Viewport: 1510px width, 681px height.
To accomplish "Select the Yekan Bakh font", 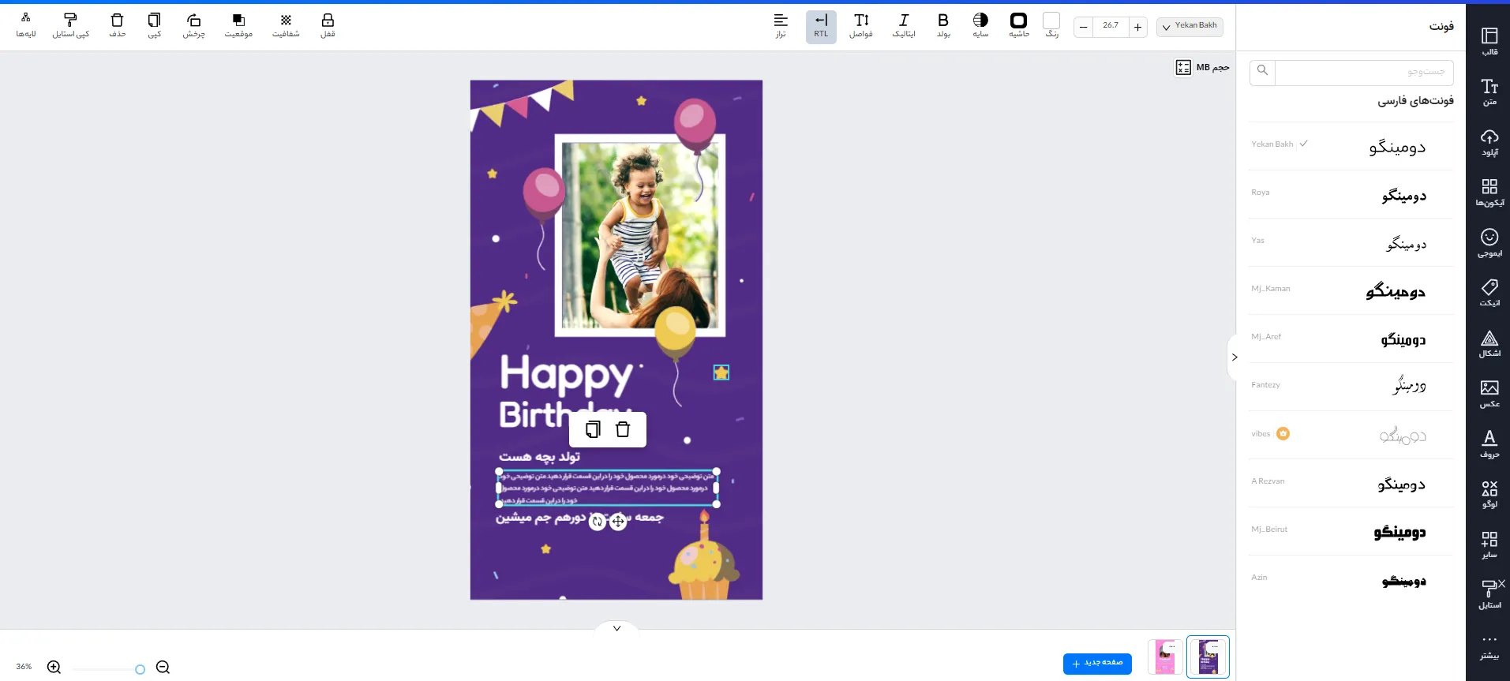I will [1351, 146].
